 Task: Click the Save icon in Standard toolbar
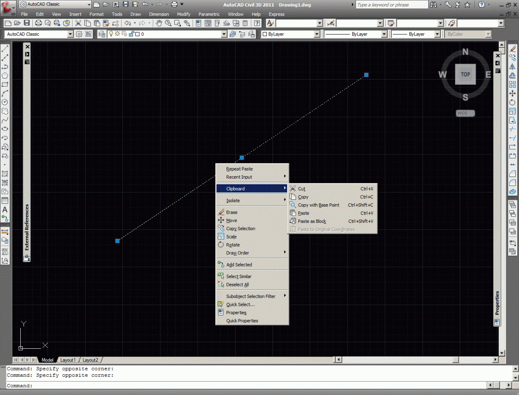pos(26,23)
